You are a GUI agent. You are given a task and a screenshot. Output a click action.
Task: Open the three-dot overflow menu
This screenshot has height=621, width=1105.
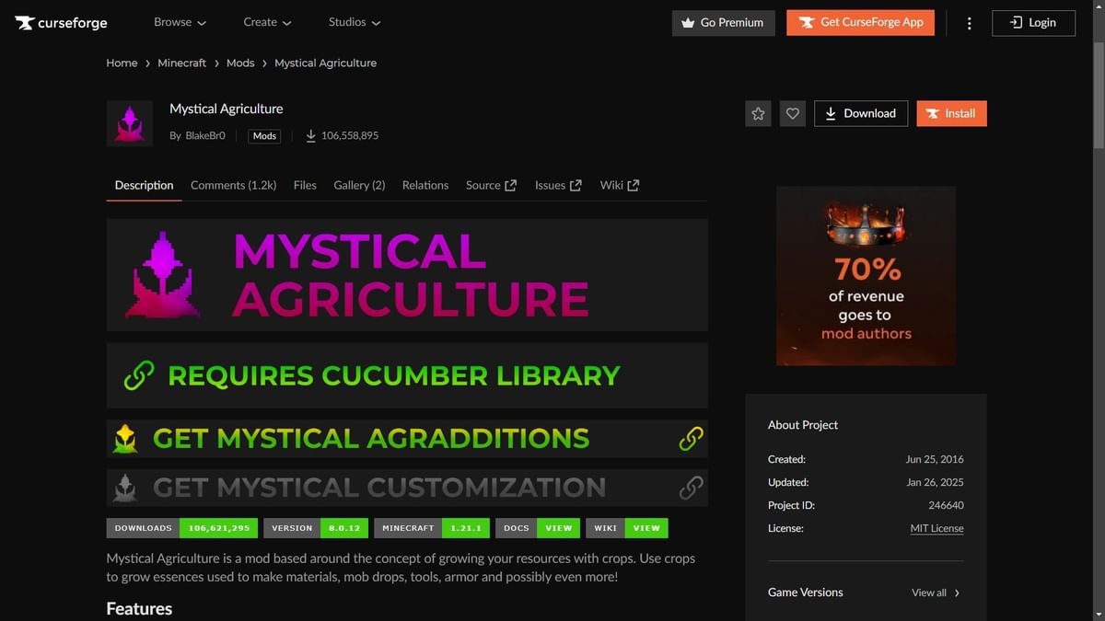pyautogui.click(x=969, y=22)
